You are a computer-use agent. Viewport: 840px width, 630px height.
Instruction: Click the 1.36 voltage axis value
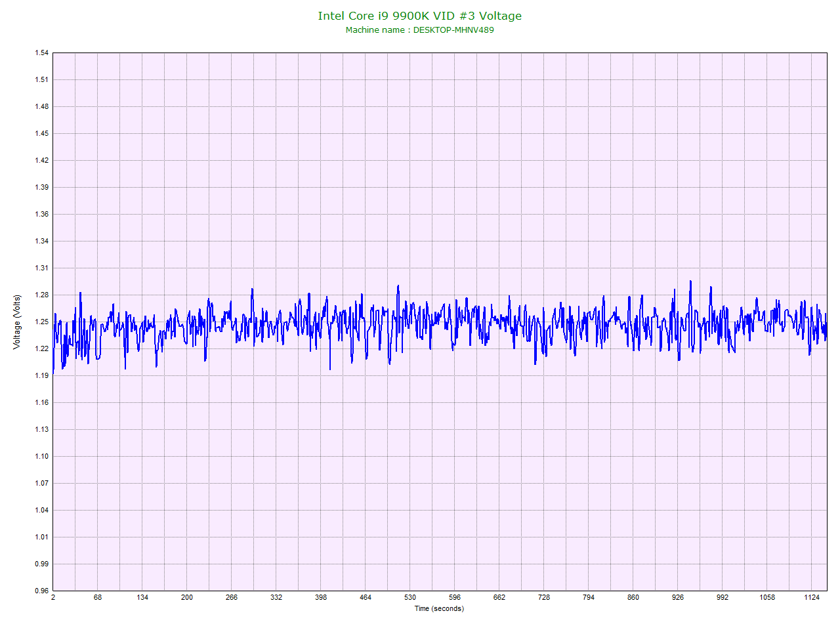[x=41, y=215]
